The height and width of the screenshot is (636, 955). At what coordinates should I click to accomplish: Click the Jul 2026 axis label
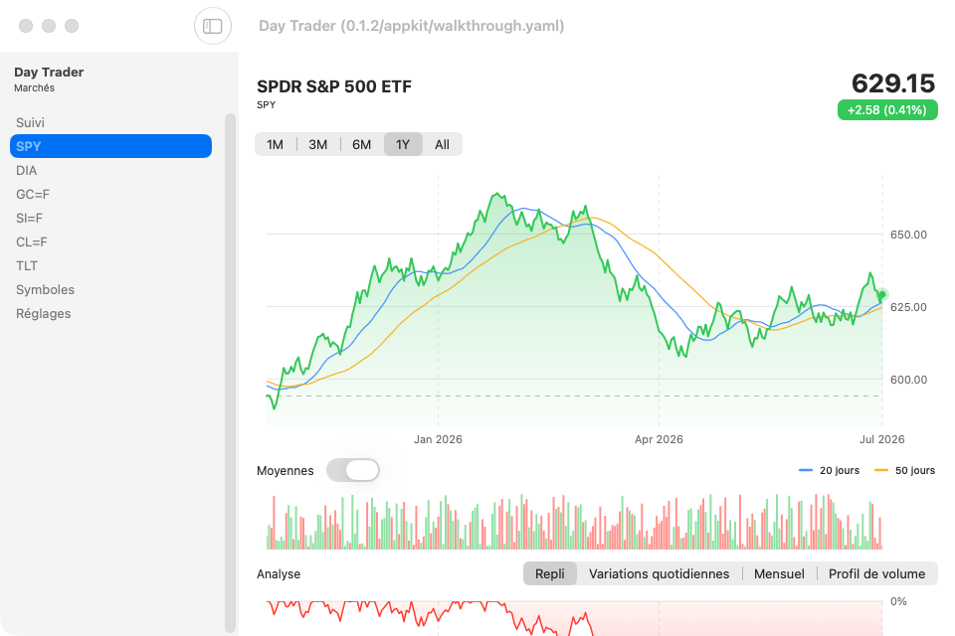coord(882,439)
